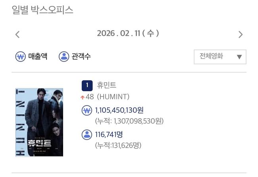This screenshot has height=177, width=258.
Task: Click the person icon beside 관객수
Action: (x=64, y=56)
